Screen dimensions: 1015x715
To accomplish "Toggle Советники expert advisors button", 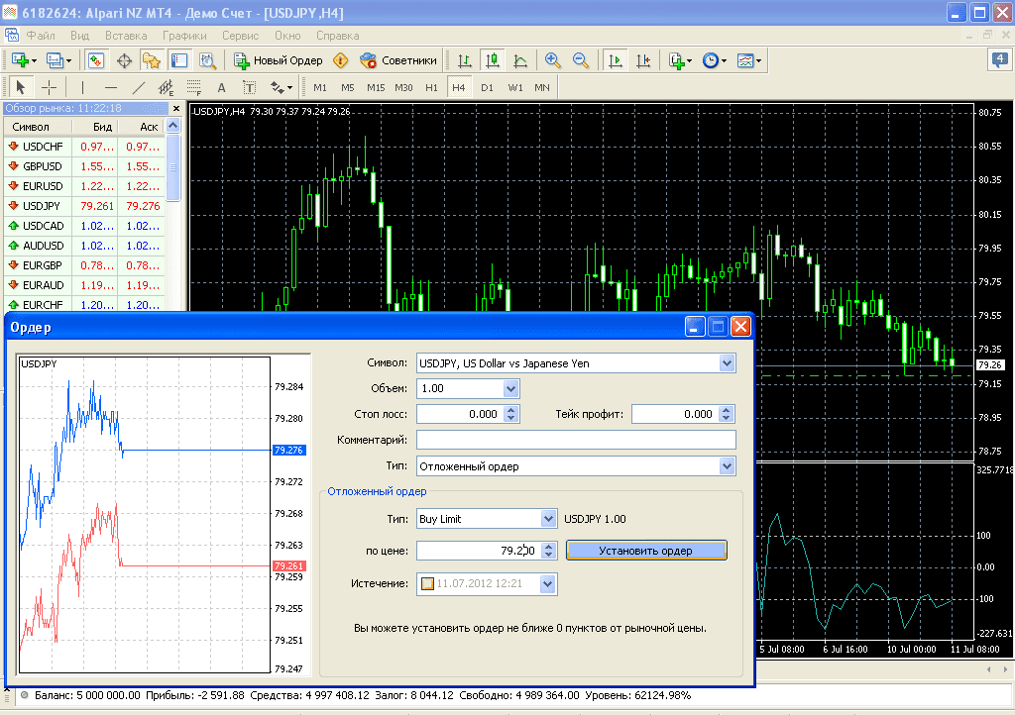I will click(x=398, y=60).
